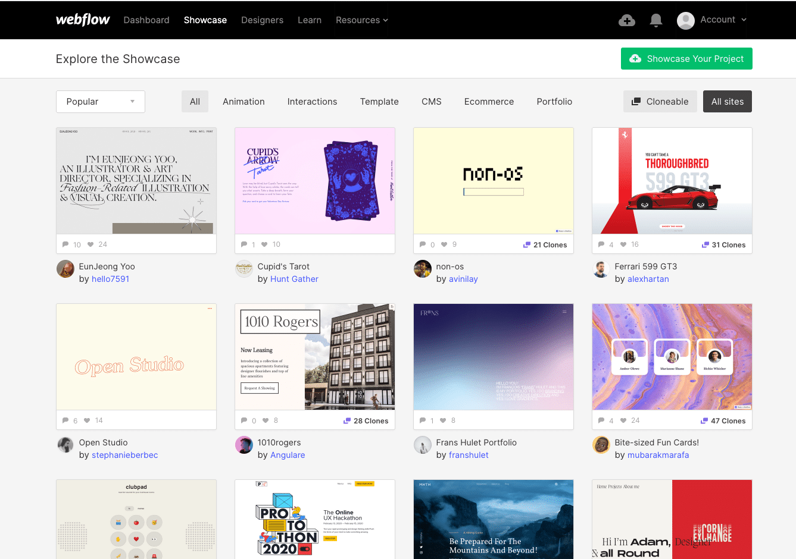Filter by Template category

click(379, 102)
